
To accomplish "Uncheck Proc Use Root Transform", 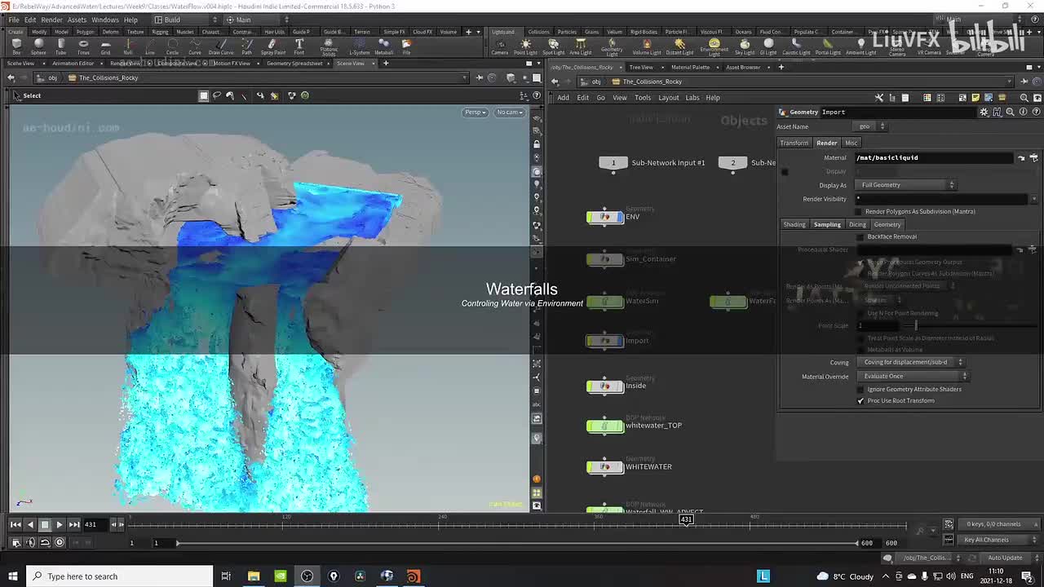I will point(860,401).
